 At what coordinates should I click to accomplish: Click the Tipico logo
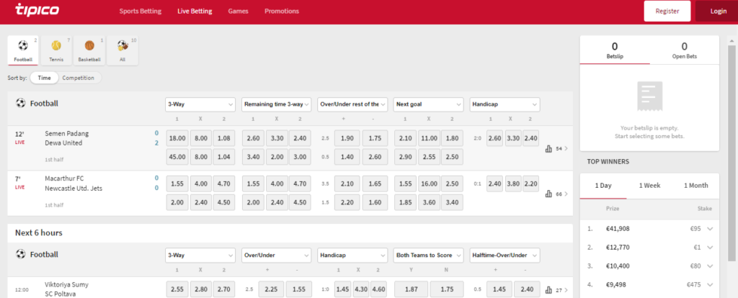pyautogui.click(x=36, y=10)
